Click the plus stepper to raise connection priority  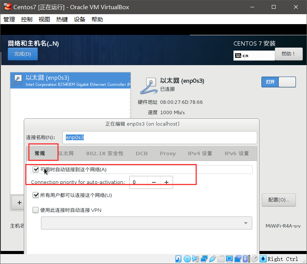click(167, 182)
